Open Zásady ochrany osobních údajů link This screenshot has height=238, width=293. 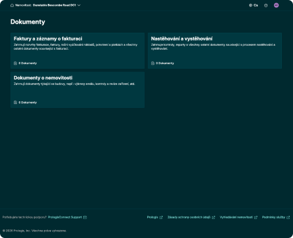tap(189, 217)
